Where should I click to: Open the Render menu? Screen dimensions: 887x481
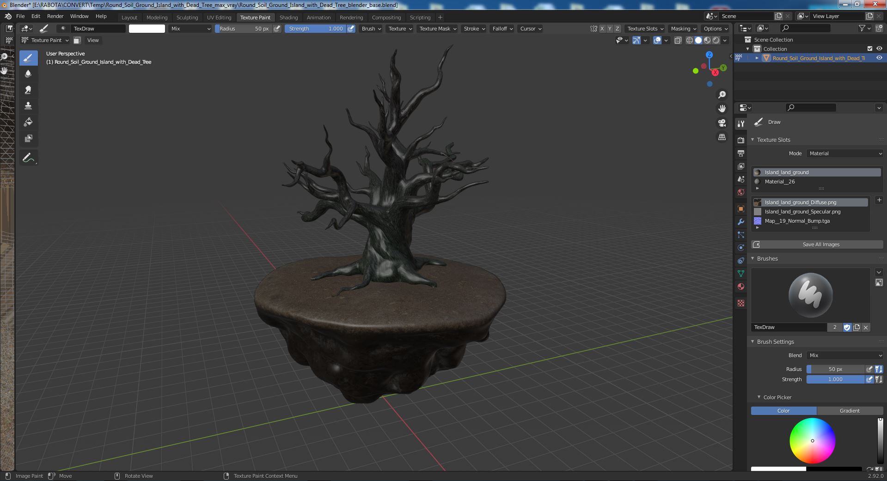coord(55,16)
